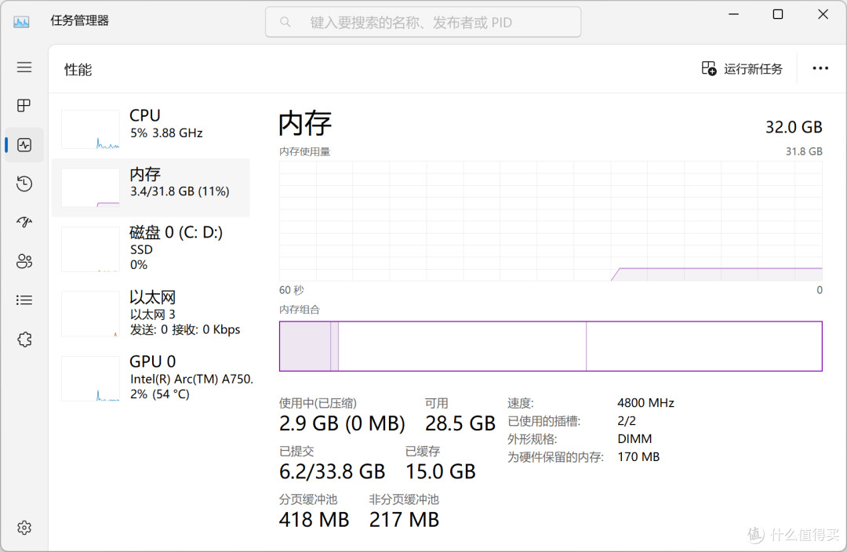Click the 2/2 slots used value
This screenshot has width=847, height=552.
pyautogui.click(x=627, y=421)
